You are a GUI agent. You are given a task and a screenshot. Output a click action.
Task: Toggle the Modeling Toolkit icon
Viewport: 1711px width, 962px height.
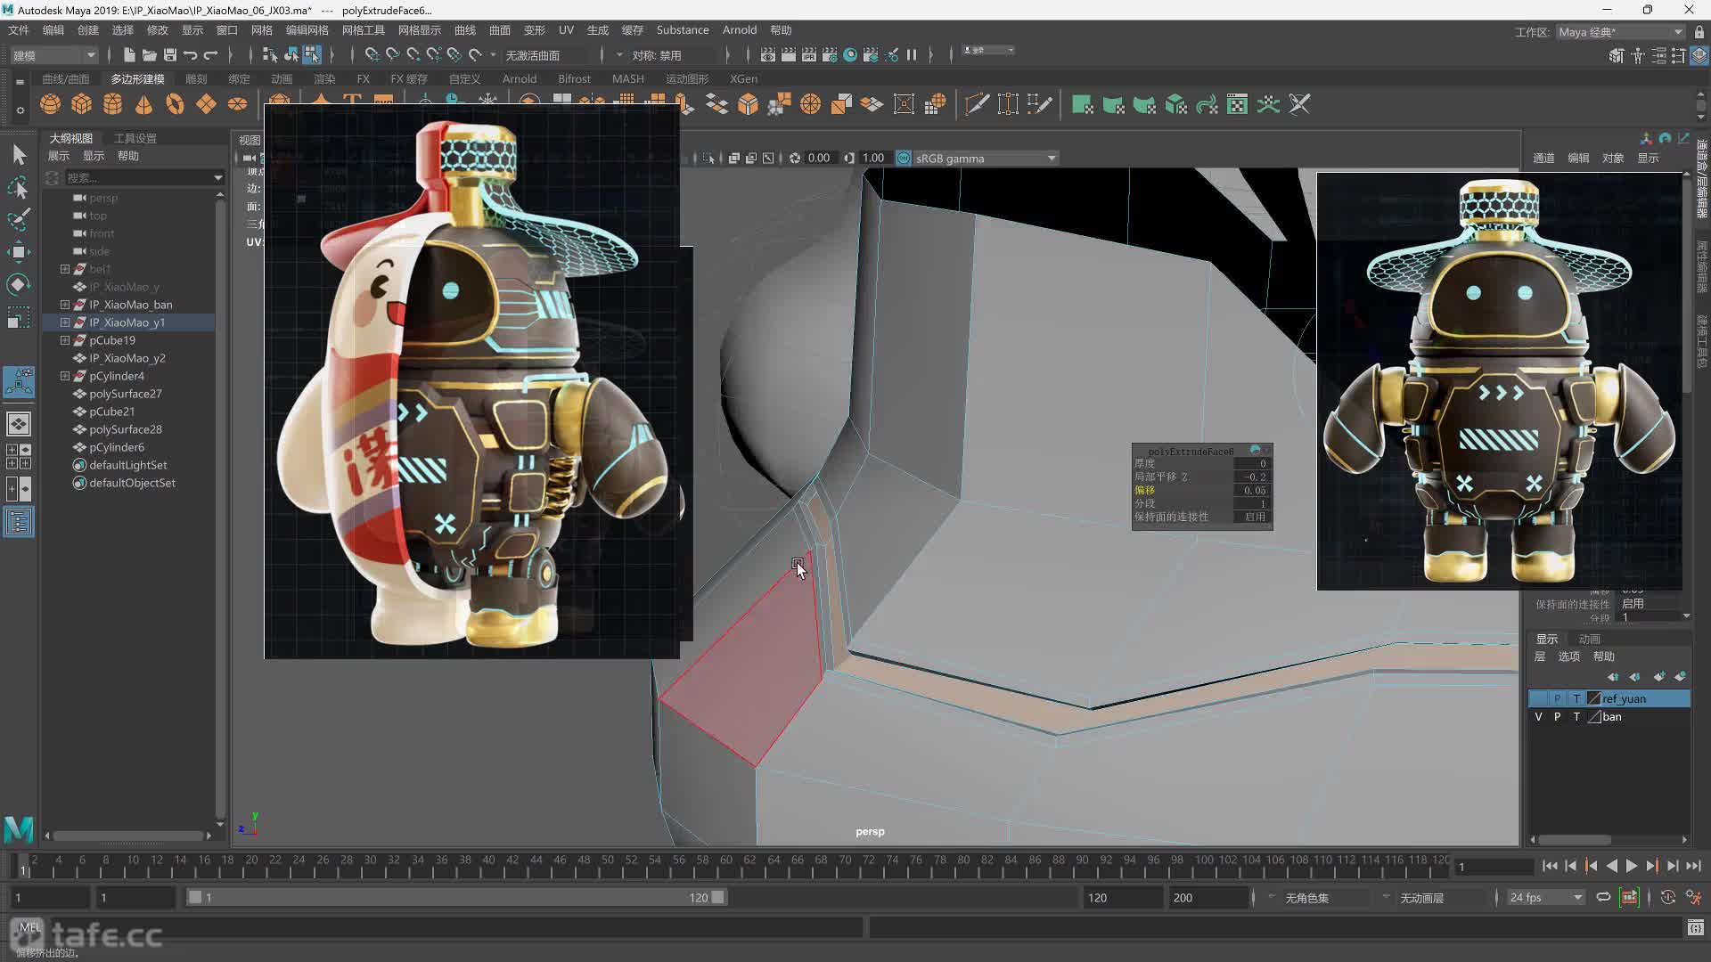click(1617, 55)
